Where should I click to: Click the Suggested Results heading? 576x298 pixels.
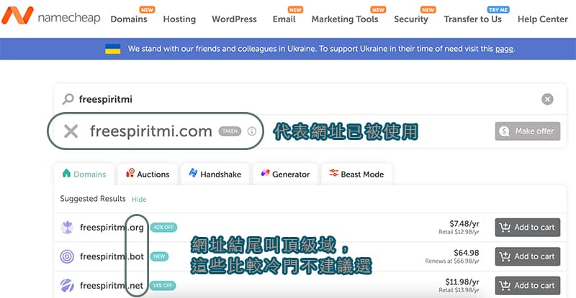93,199
